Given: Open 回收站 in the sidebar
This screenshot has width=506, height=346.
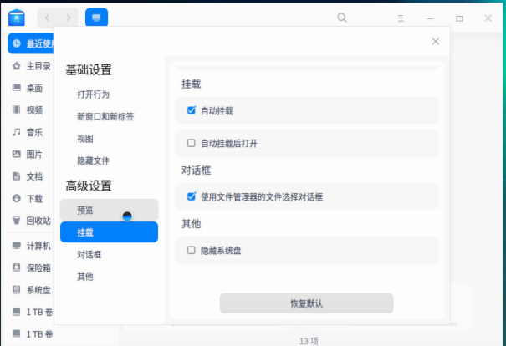Looking at the screenshot, I should 38,221.
